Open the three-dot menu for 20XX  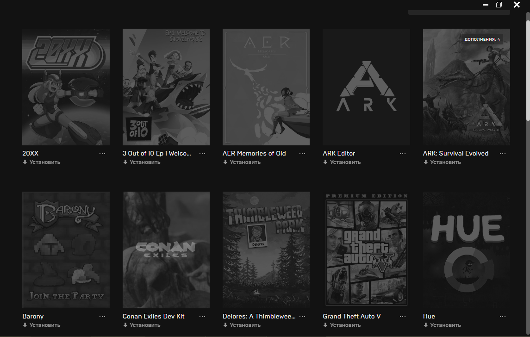click(x=102, y=154)
